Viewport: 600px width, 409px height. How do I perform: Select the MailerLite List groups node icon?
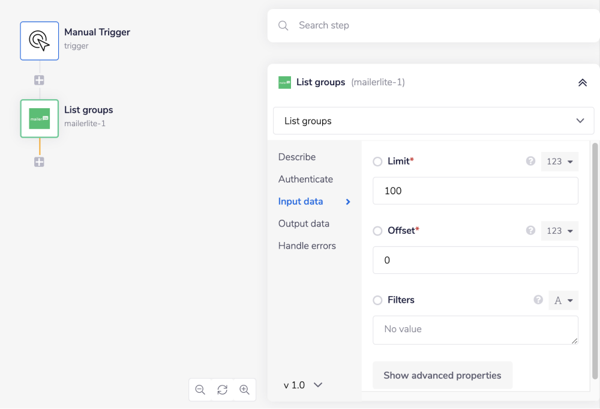(x=40, y=118)
